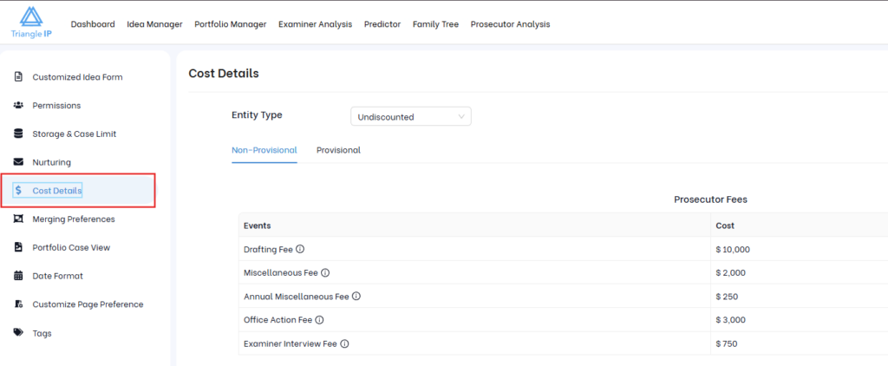Select the Non-Provisional tab

[x=264, y=150]
